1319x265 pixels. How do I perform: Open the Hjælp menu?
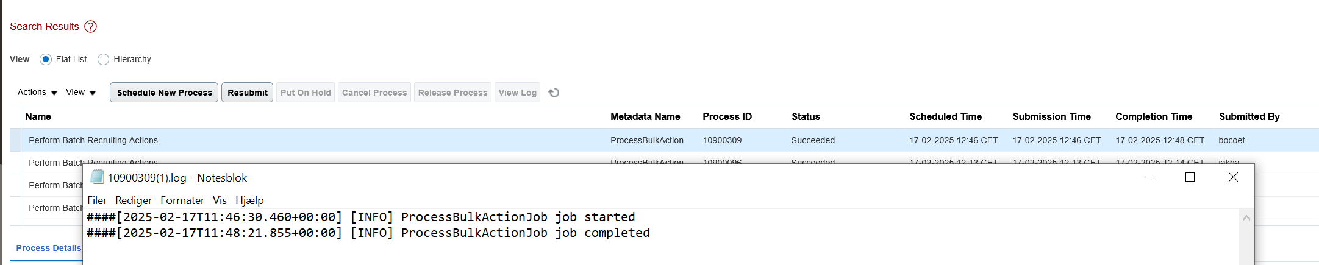coord(249,200)
